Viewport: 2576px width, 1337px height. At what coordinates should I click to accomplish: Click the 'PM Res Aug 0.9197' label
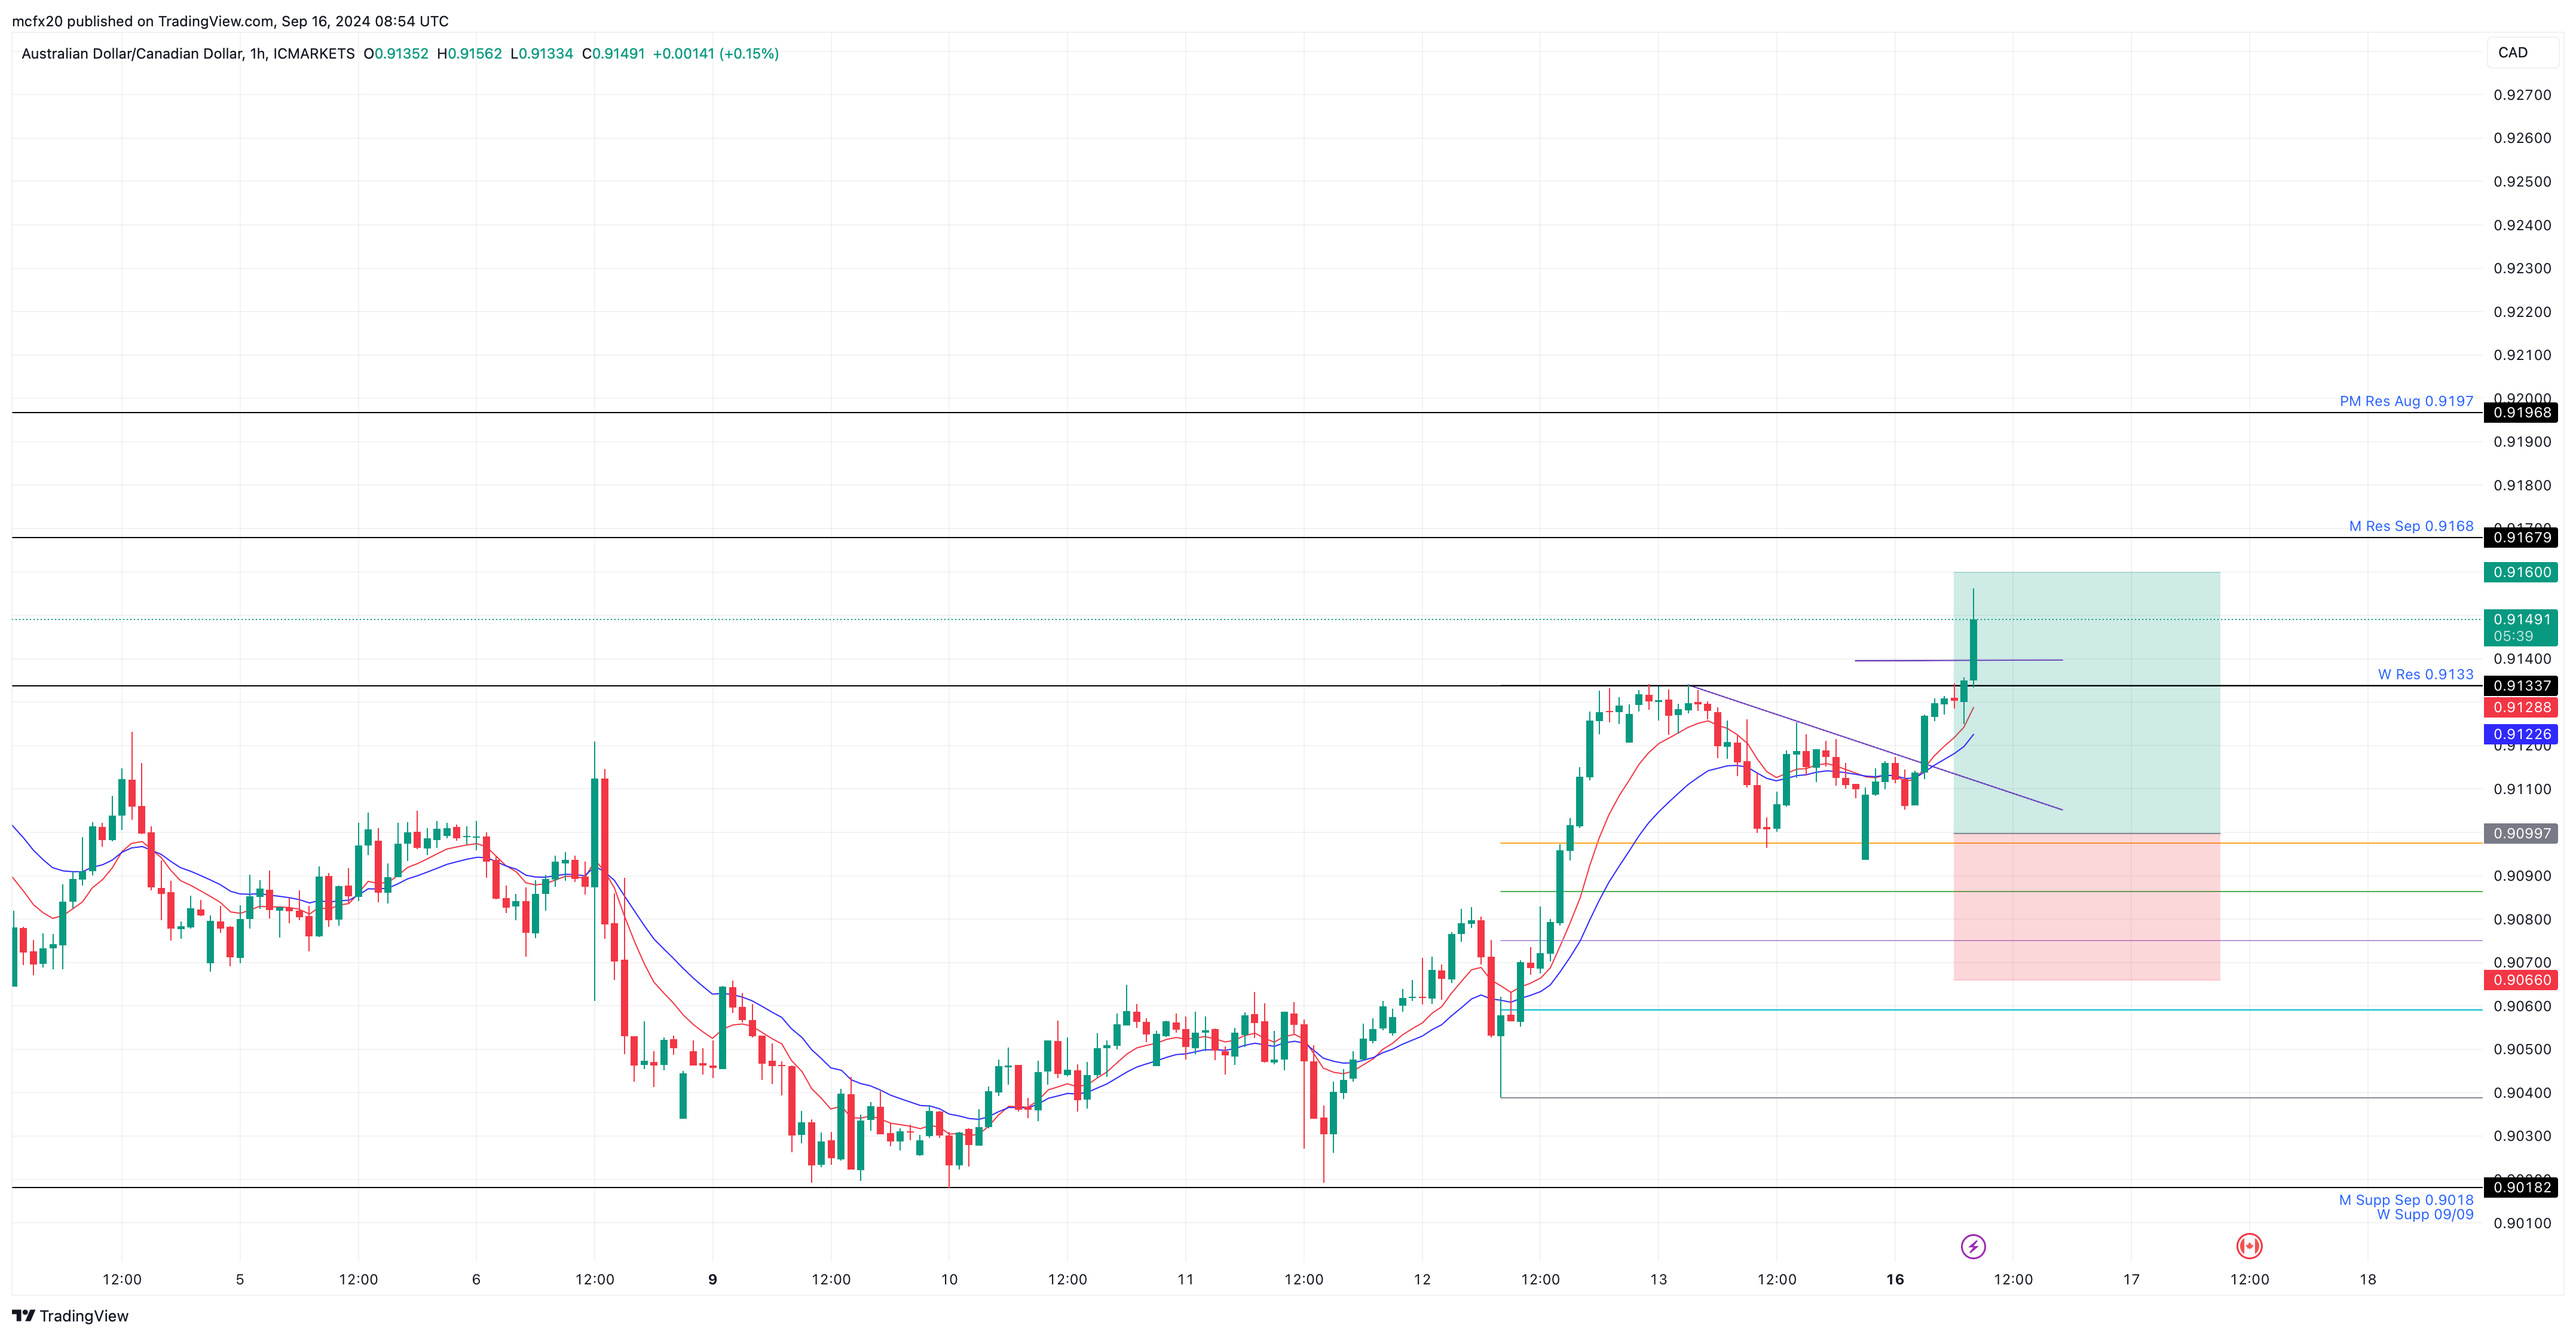click(x=2406, y=401)
